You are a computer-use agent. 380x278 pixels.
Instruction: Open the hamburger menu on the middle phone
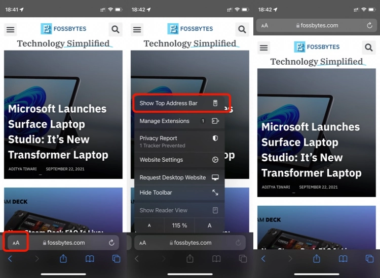click(x=137, y=29)
